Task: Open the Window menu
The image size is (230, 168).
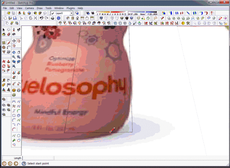Action: (59, 8)
